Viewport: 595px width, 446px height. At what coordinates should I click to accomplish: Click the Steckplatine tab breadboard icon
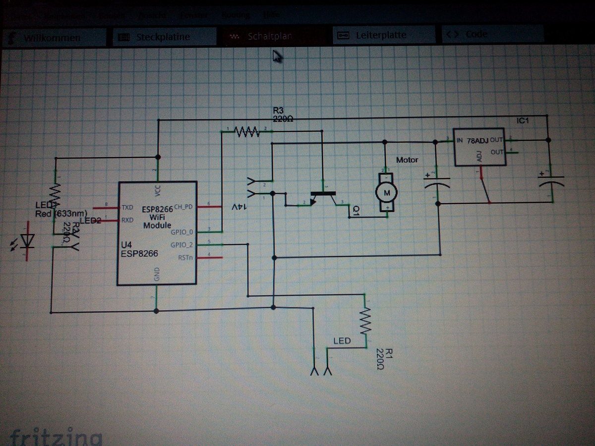click(x=124, y=37)
